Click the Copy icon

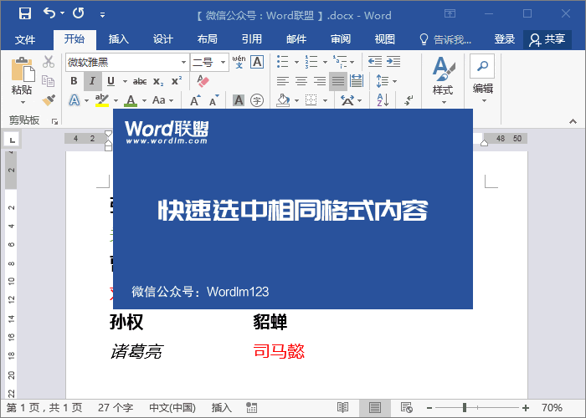49,80
